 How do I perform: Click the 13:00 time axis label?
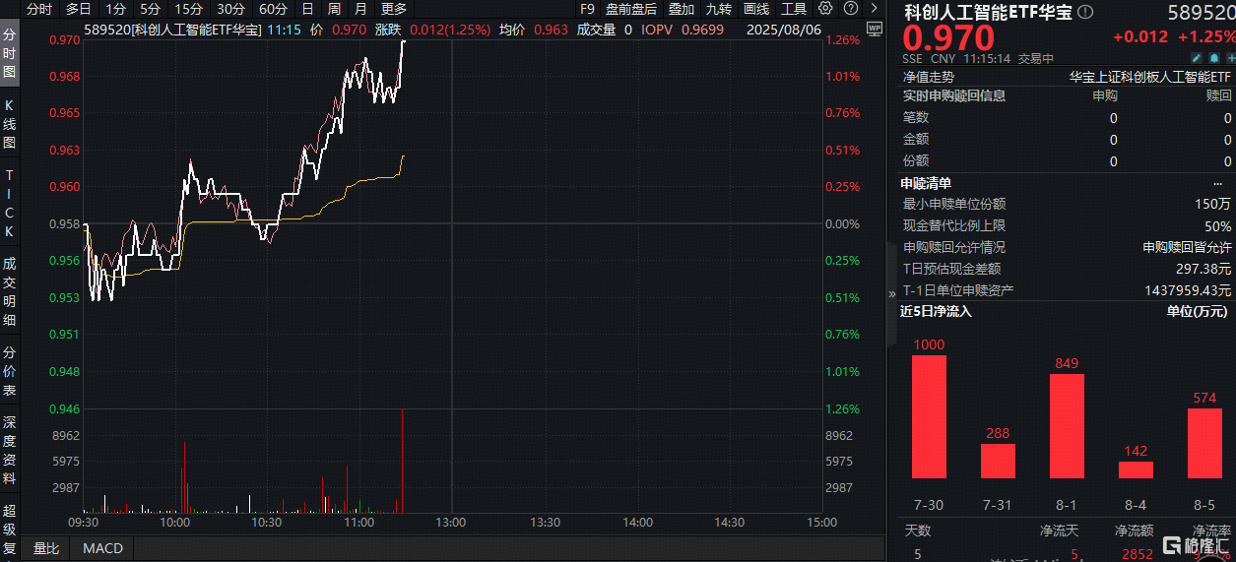point(451,523)
